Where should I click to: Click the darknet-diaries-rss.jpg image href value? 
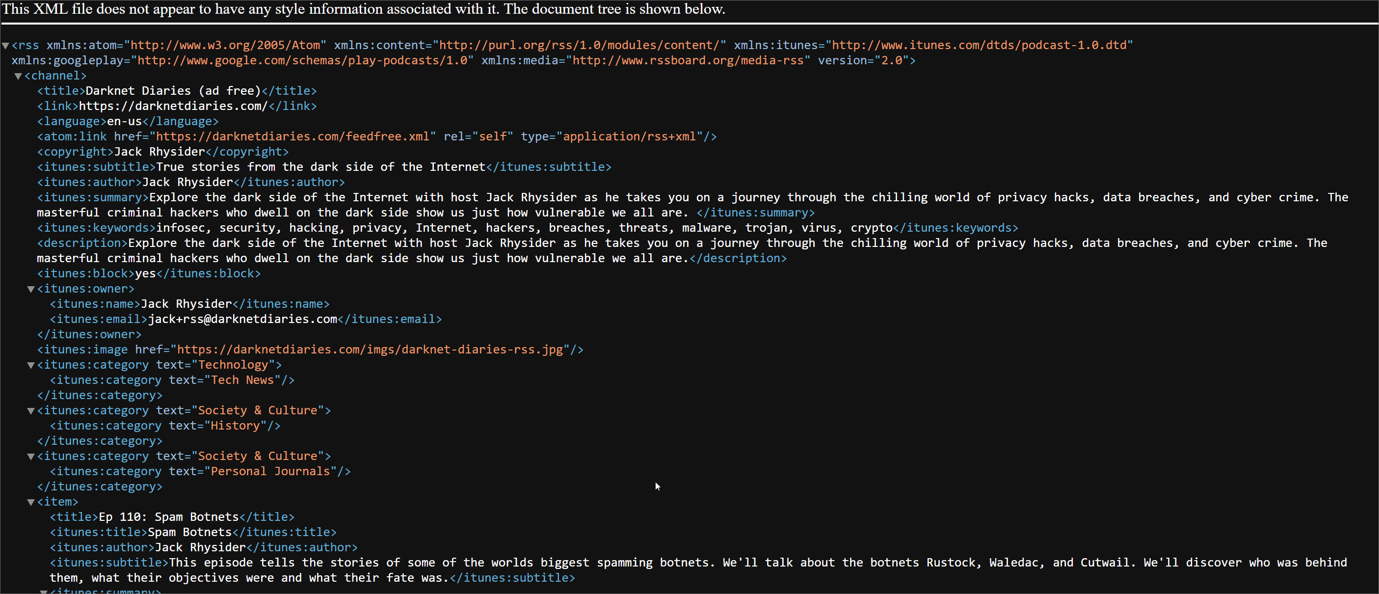tap(370, 350)
